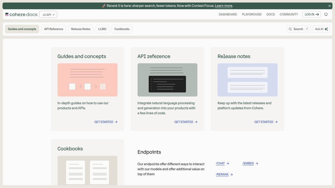The image size is (335, 188).
Task: Click the API reference card heading
Action: tap(154, 56)
